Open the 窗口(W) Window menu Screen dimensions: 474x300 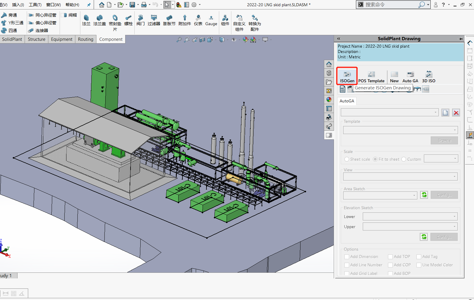tap(53, 5)
